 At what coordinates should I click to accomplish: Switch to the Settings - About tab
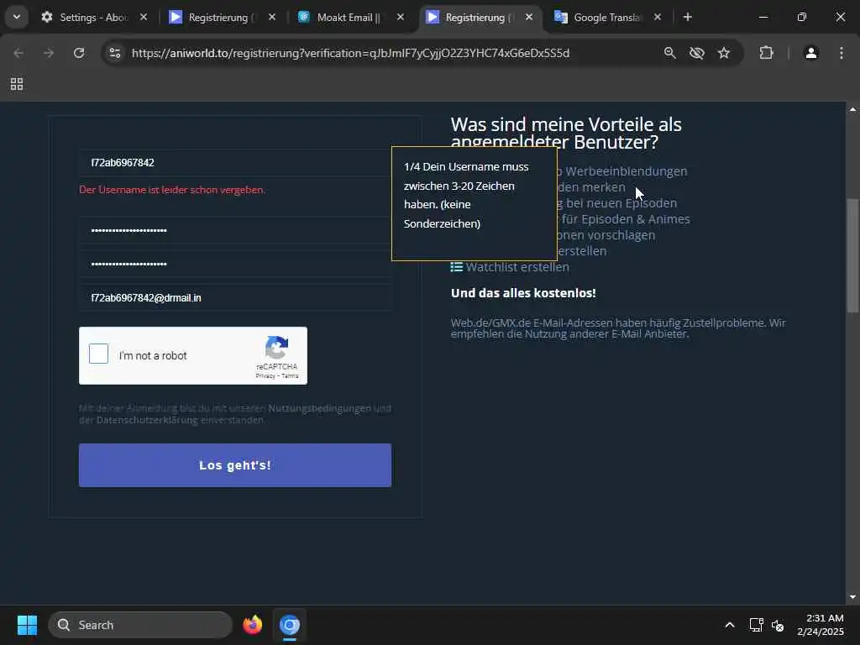click(85, 18)
